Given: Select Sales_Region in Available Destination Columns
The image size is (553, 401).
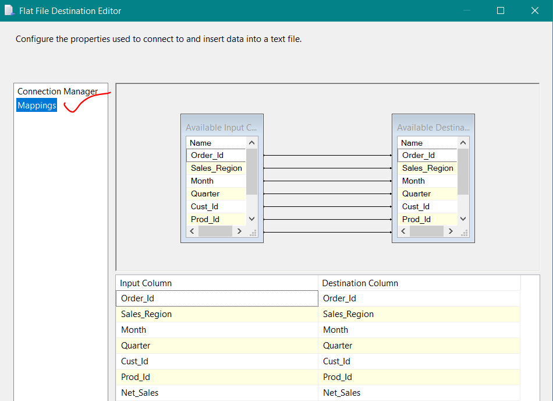Looking at the screenshot, I should (427, 168).
